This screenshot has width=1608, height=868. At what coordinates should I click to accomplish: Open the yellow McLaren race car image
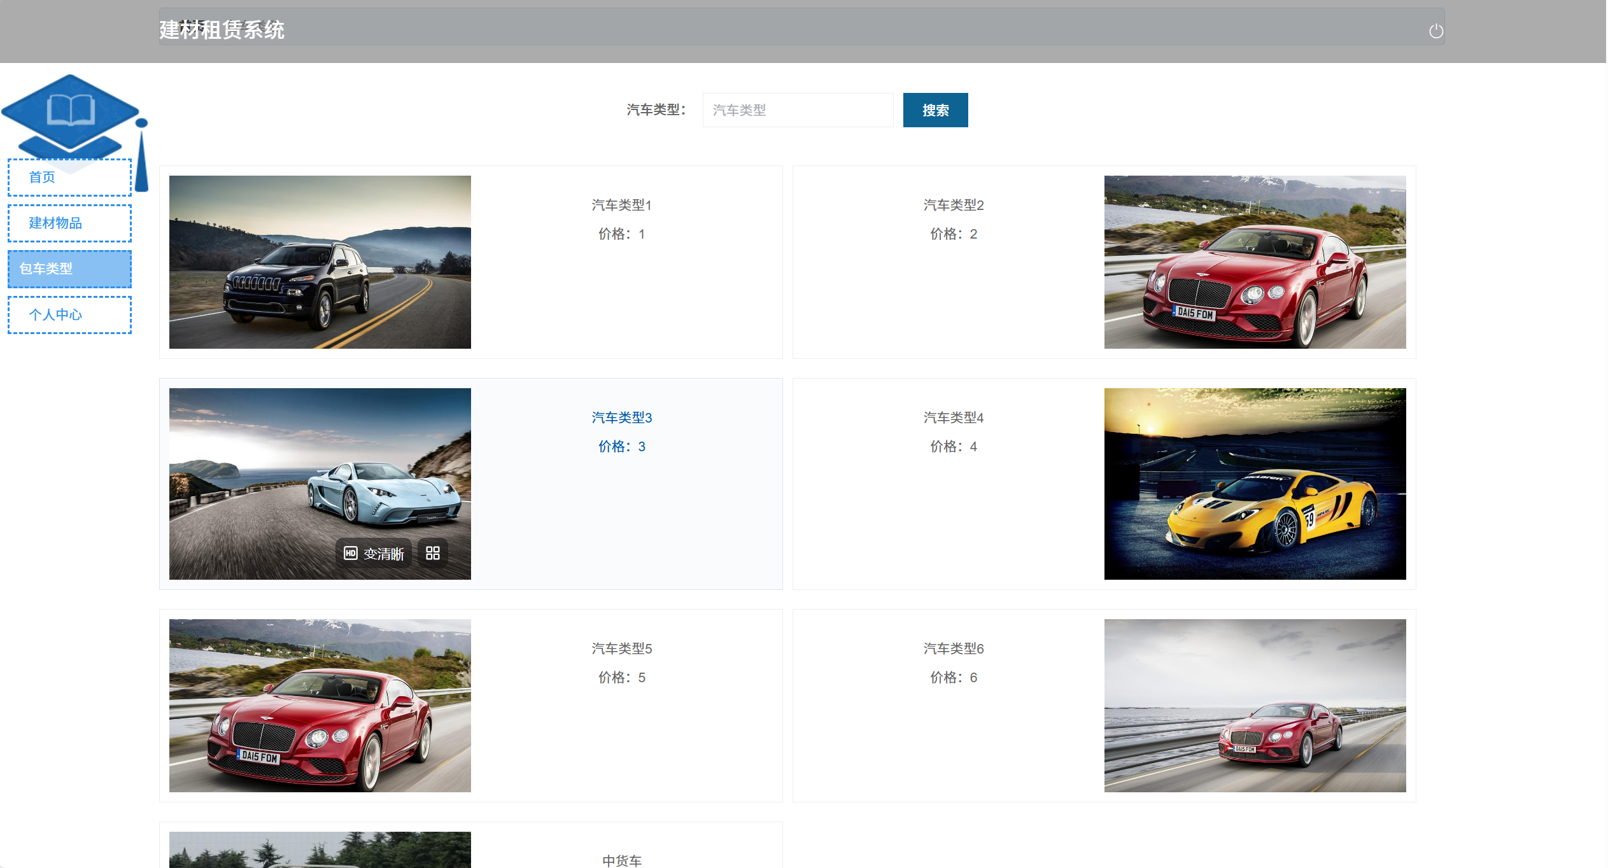[x=1255, y=484]
